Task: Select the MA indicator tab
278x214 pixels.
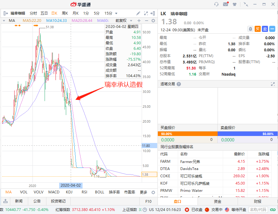Action: pos(8,192)
